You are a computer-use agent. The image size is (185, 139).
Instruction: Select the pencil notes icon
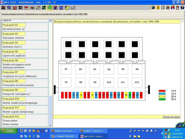click(38, 8)
